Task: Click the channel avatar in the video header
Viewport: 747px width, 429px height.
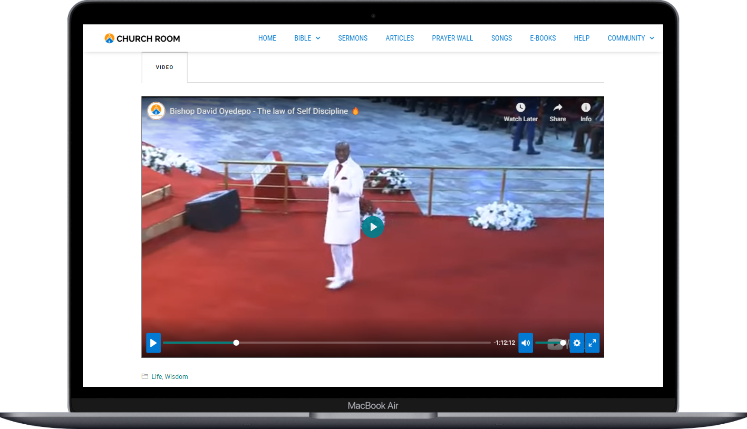Action: point(156,111)
